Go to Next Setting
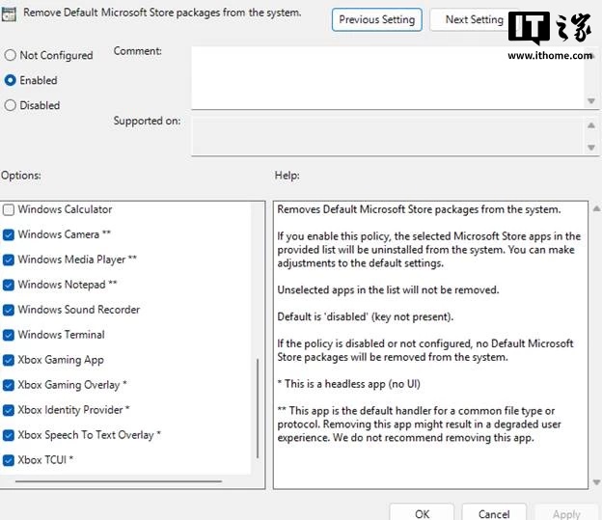 (x=473, y=19)
